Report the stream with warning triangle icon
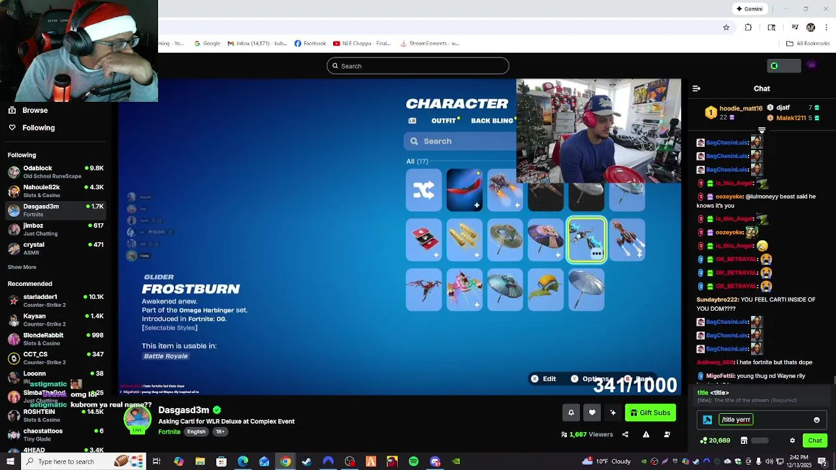Image resolution: width=836 pixels, height=470 pixels. click(x=646, y=435)
